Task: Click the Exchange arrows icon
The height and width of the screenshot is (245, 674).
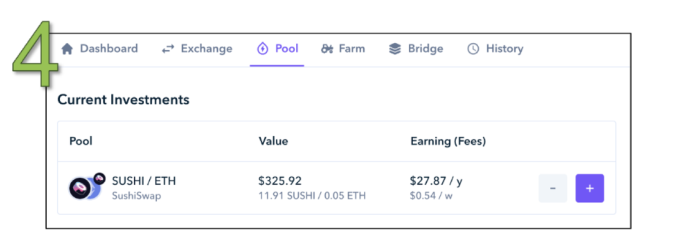Action: click(x=168, y=49)
